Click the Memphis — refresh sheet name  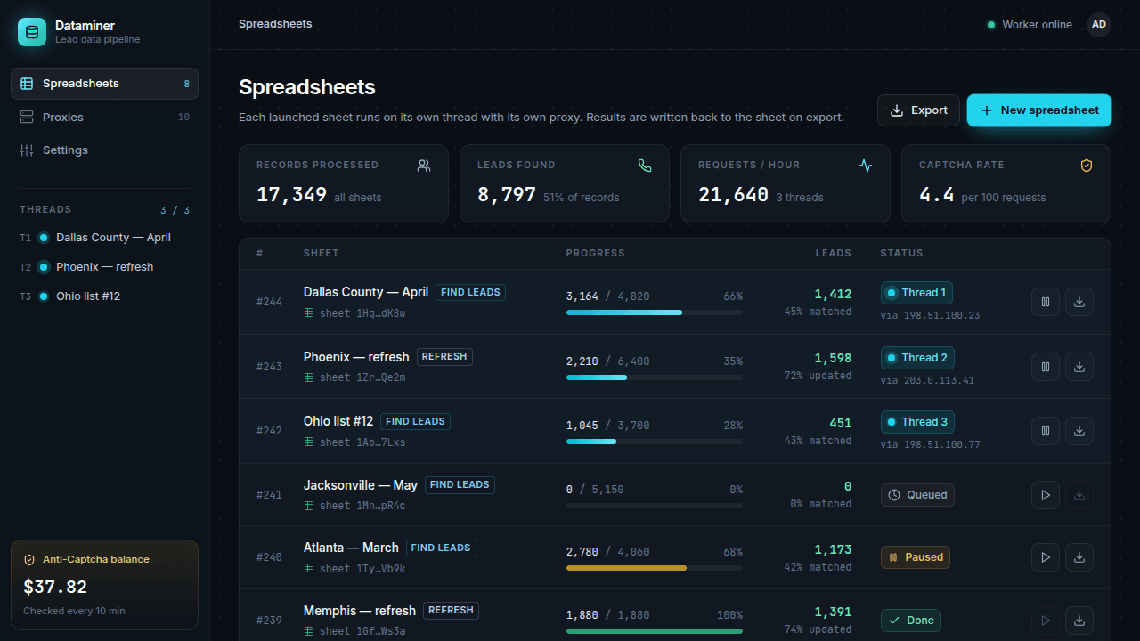[360, 611]
